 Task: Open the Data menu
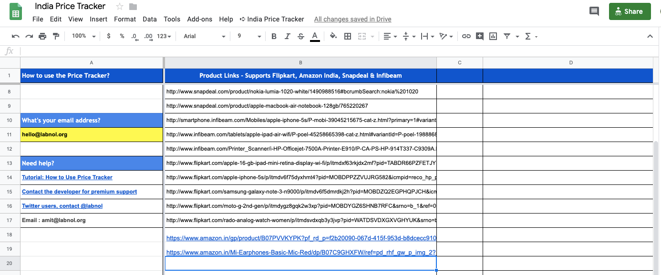[x=150, y=19]
